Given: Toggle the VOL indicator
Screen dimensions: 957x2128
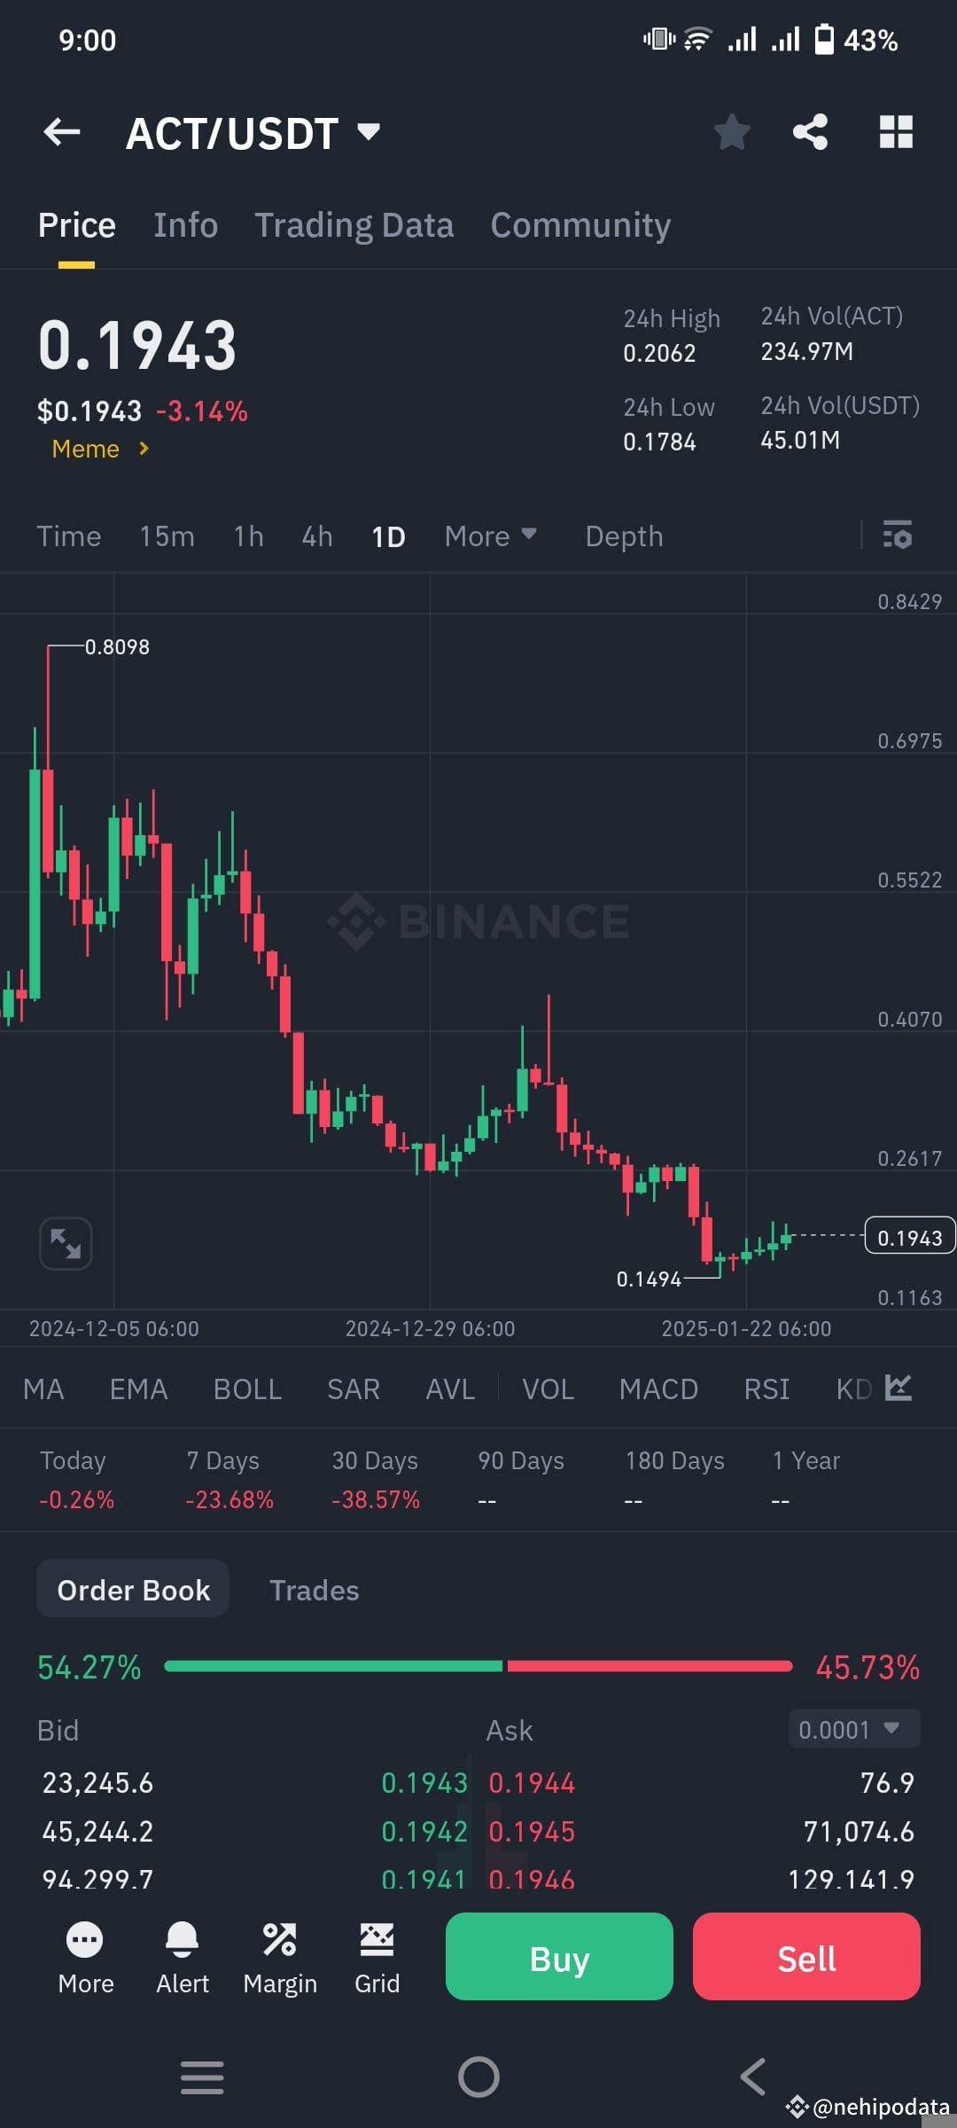Looking at the screenshot, I should (x=548, y=1389).
